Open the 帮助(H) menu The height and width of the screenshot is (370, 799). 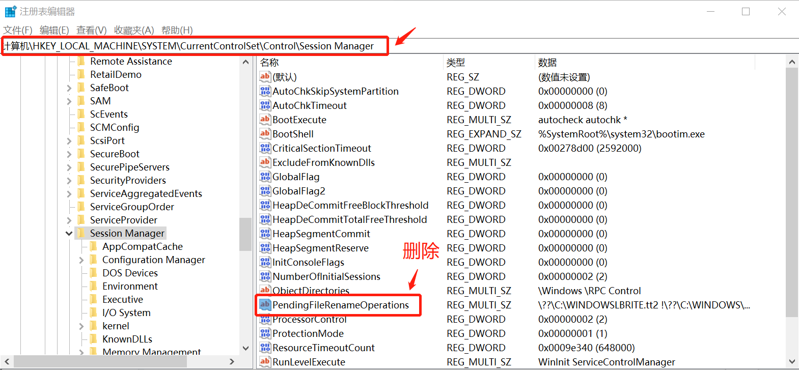177,30
